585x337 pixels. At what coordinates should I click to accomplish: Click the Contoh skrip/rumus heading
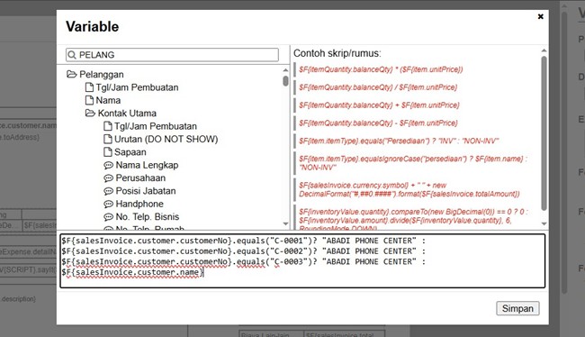coord(337,53)
